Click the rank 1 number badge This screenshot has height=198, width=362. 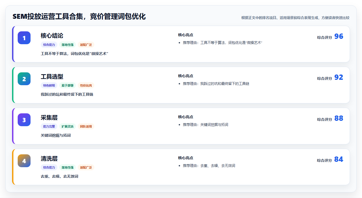(x=24, y=38)
